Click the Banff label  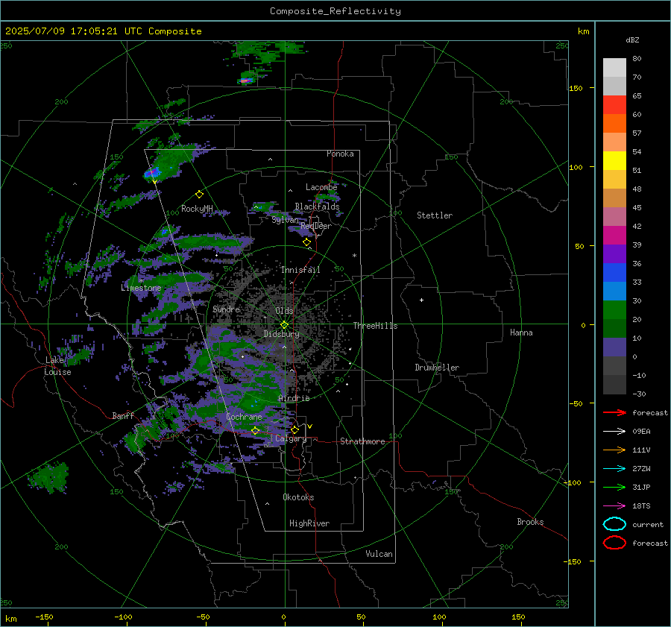(x=123, y=415)
